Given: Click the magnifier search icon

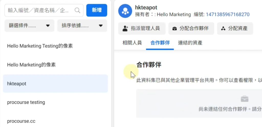Looking at the screenshot, I should (77, 10).
